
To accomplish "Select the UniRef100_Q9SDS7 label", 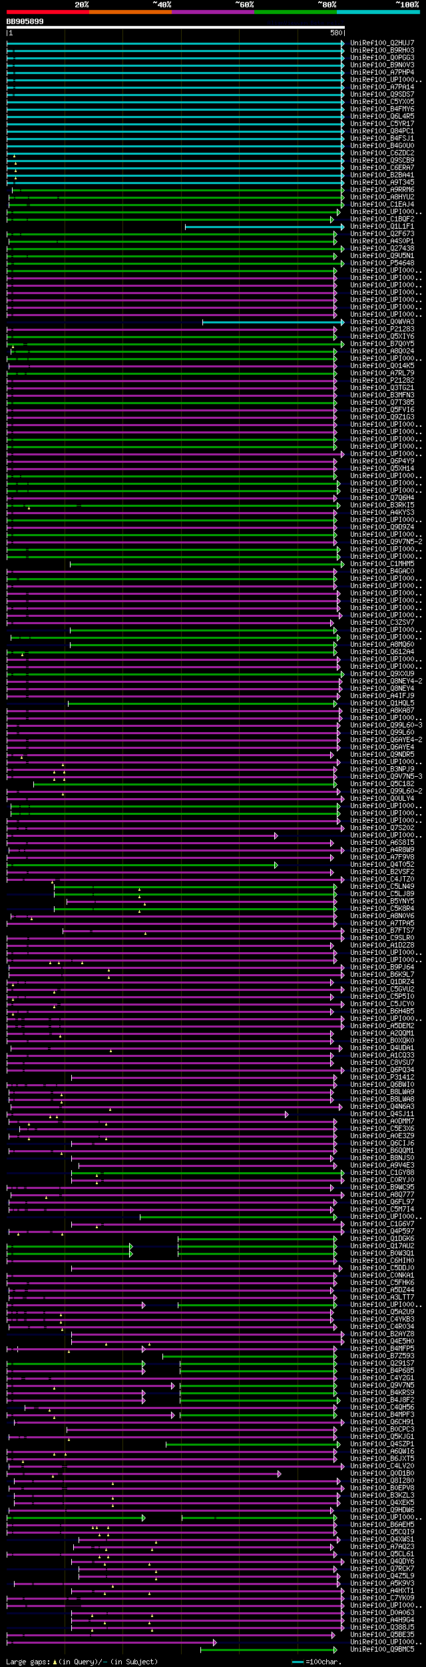I will pos(382,95).
